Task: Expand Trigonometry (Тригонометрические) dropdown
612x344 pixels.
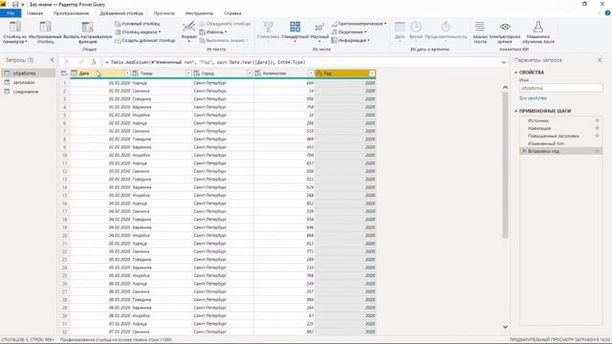Action: pos(360,24)
